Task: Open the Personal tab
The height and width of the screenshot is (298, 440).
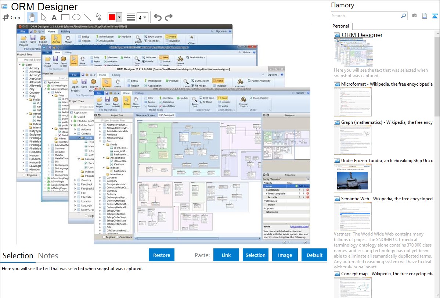Action: coord(340,26)
